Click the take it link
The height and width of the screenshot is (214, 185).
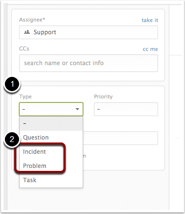[150, 20]
